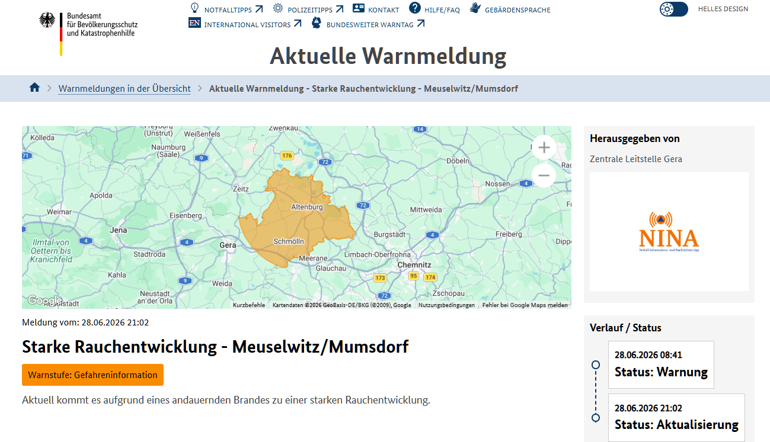
Task: Zoom out the map with minus button
Action: (x=544, y=175)
